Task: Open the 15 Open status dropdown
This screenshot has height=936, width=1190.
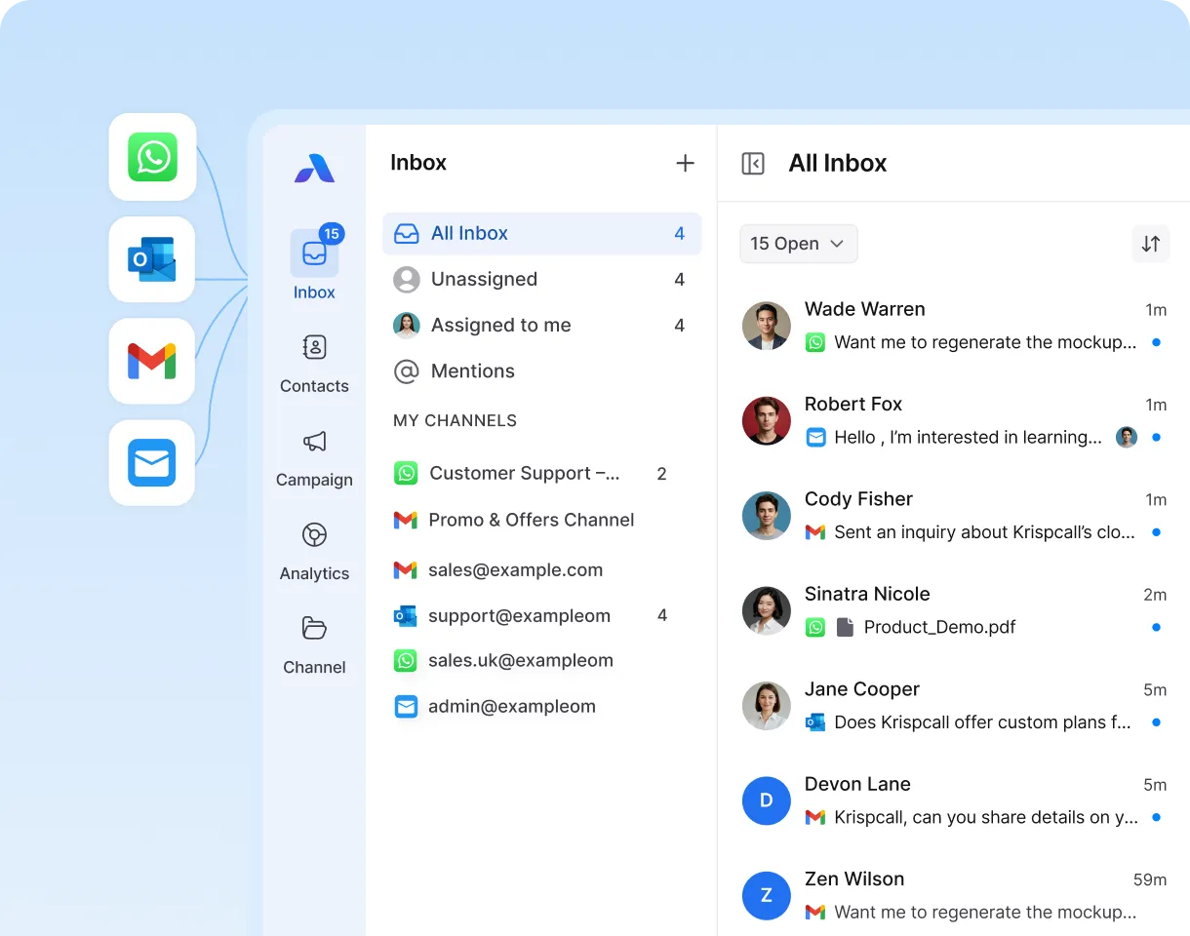Action: 799,244
